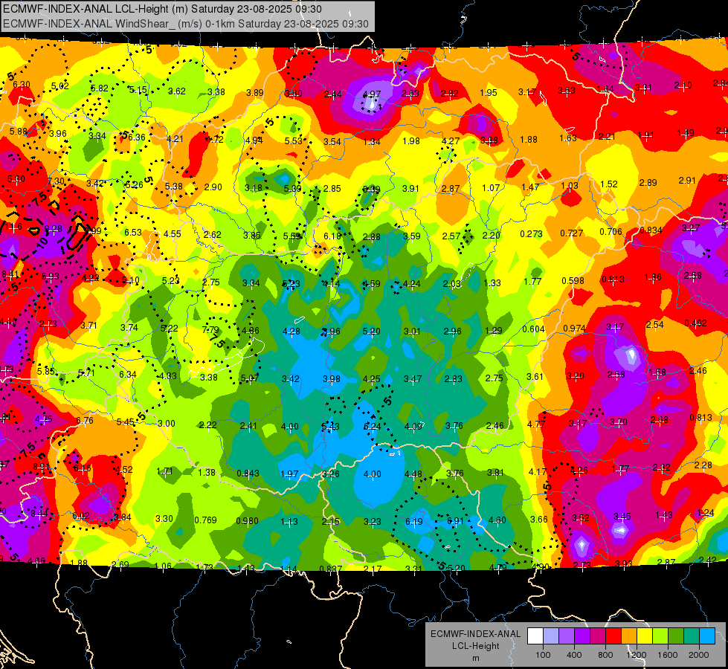The width and height of the screenshot is (728, 669).
Task: Click the 400 label on the legend scale
Action: [x=574, y=655]
